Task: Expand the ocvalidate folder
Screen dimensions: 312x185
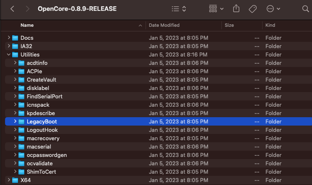Action: click(x=15, y=163)
